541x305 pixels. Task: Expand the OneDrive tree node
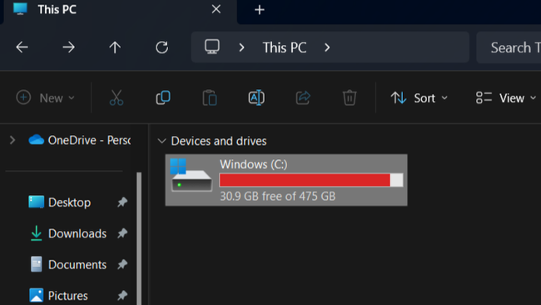(x=12, y=140)
